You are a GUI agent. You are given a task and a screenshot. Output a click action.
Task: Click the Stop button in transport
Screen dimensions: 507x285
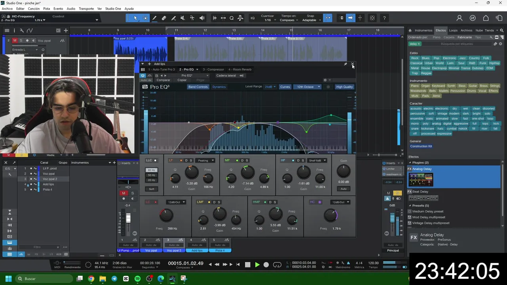(248, 265)
